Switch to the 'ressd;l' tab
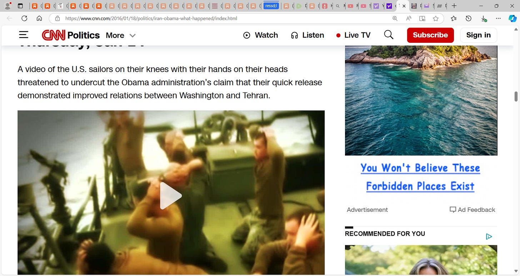This screenshot has height=276, width=520. click(x=271, y=6)
